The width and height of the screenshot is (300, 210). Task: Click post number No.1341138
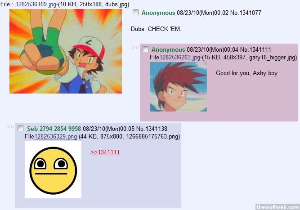coord(152,129)
